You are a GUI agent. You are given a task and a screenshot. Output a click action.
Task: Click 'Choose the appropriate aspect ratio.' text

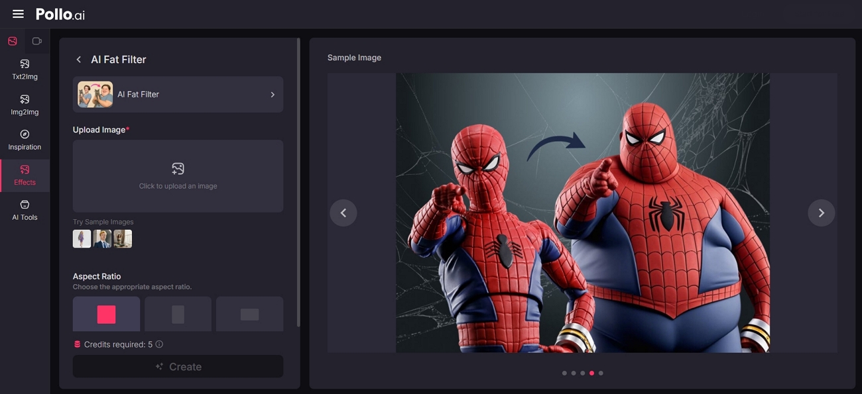pos(132,287)
